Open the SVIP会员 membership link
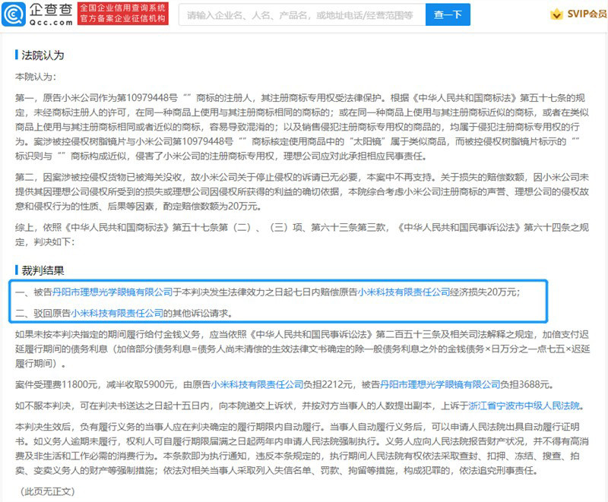Viewport: 608px width, 502px height. tap(587, 14)
